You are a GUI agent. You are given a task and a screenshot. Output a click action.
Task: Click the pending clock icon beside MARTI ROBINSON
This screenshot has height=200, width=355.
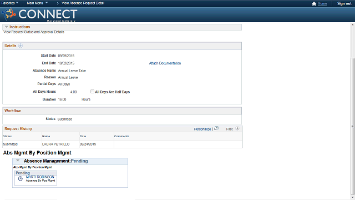[21, 179]
